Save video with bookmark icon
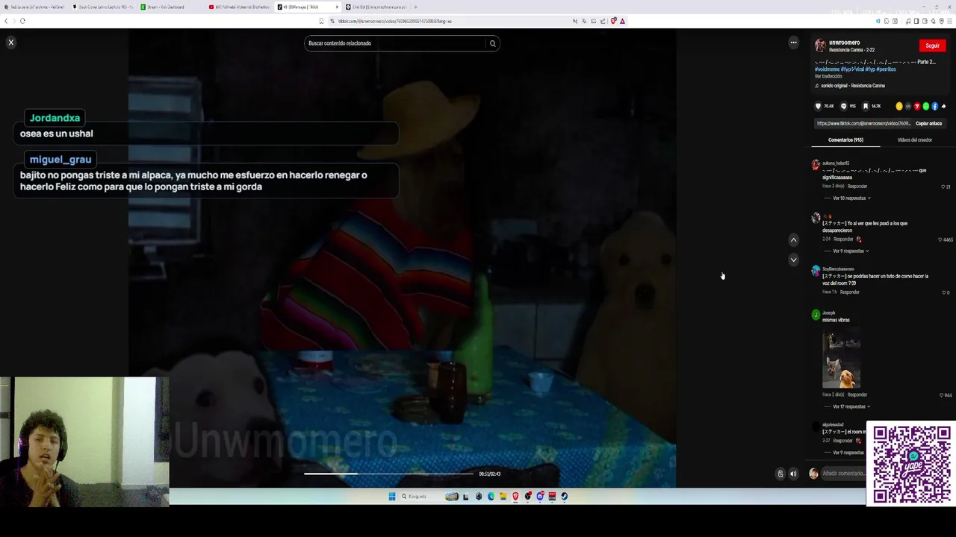This screenshot has width=956, height=537. tap(866, 106)
